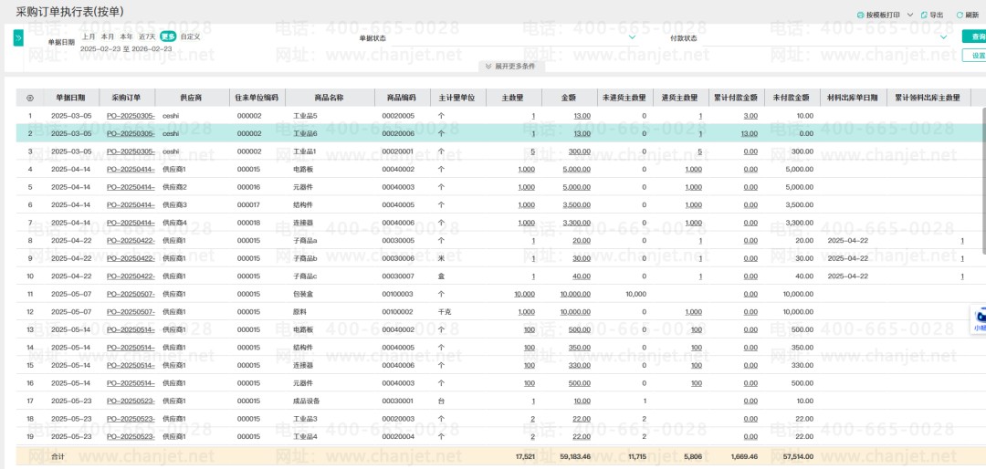Open the purchase order link for 包装盒
986x469 pixels.
pos(131,294)
